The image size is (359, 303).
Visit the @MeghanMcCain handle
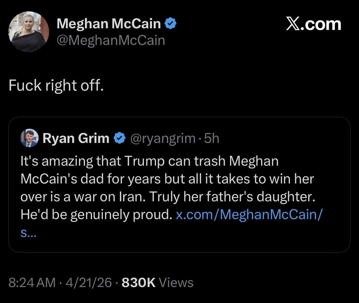pyautogui.click(x=111, y=40)
